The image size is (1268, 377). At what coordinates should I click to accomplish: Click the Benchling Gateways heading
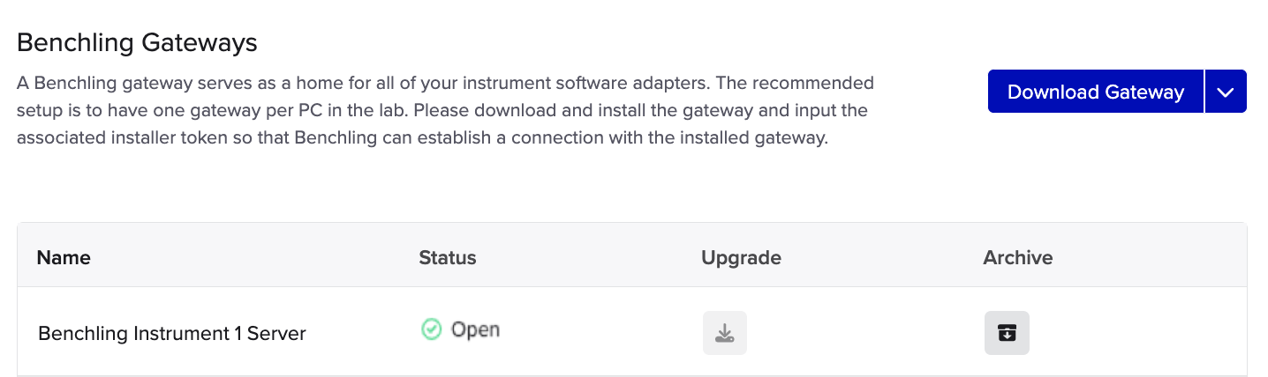137,42
